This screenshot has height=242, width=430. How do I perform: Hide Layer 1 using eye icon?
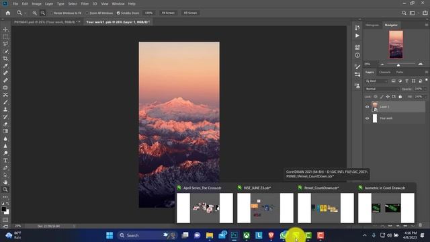368,107
